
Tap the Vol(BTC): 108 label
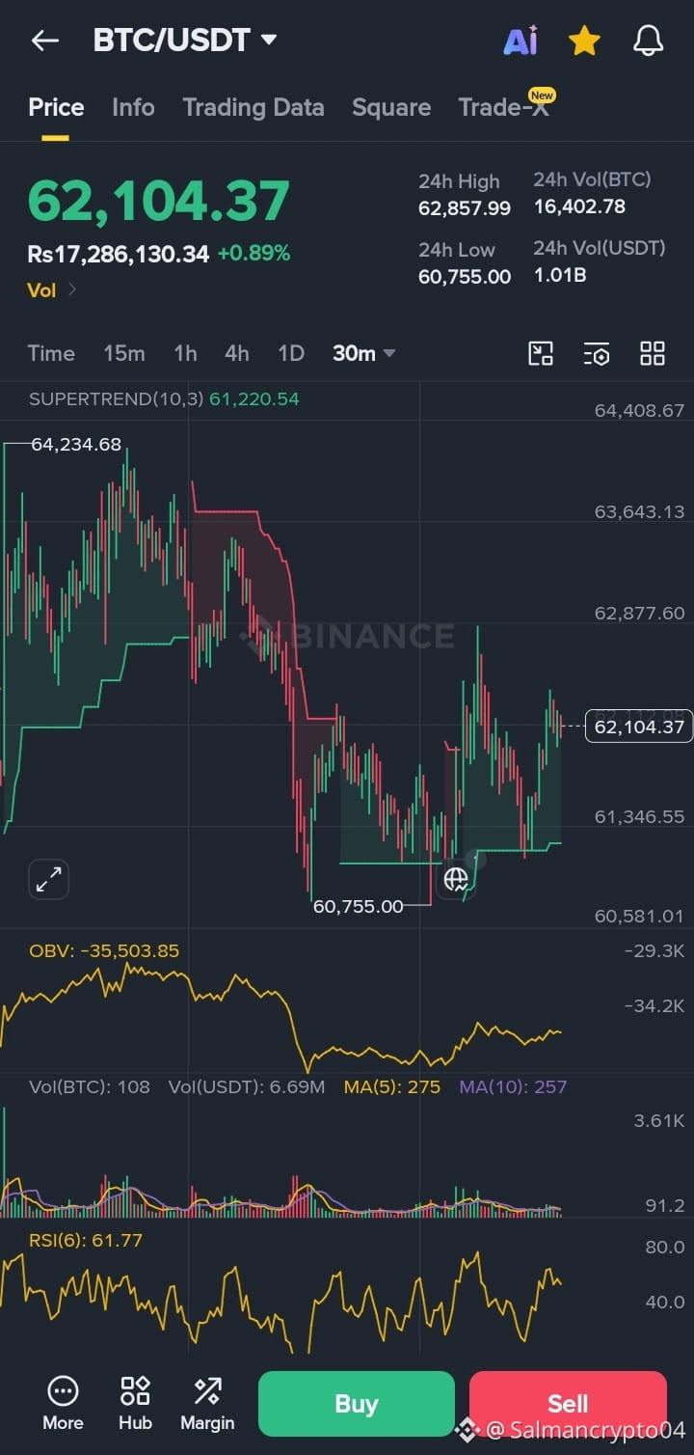tap(90, 1086)
